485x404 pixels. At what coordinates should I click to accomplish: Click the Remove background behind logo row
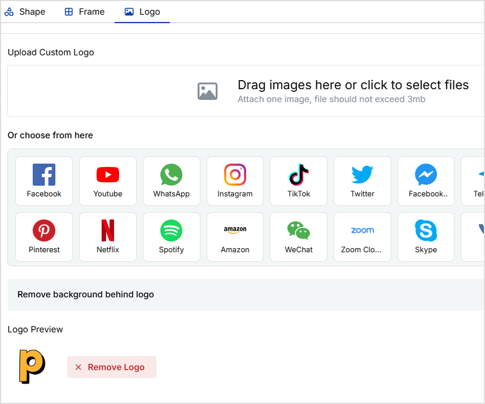[x=246, y=295]
